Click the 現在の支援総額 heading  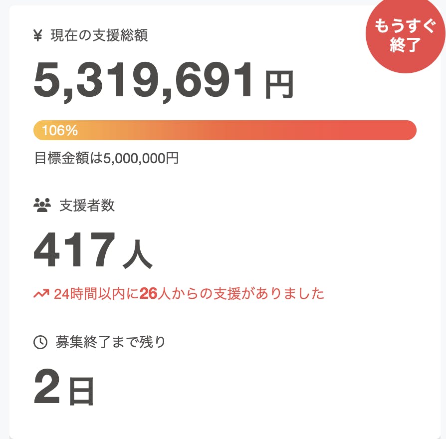click(99, 36)
